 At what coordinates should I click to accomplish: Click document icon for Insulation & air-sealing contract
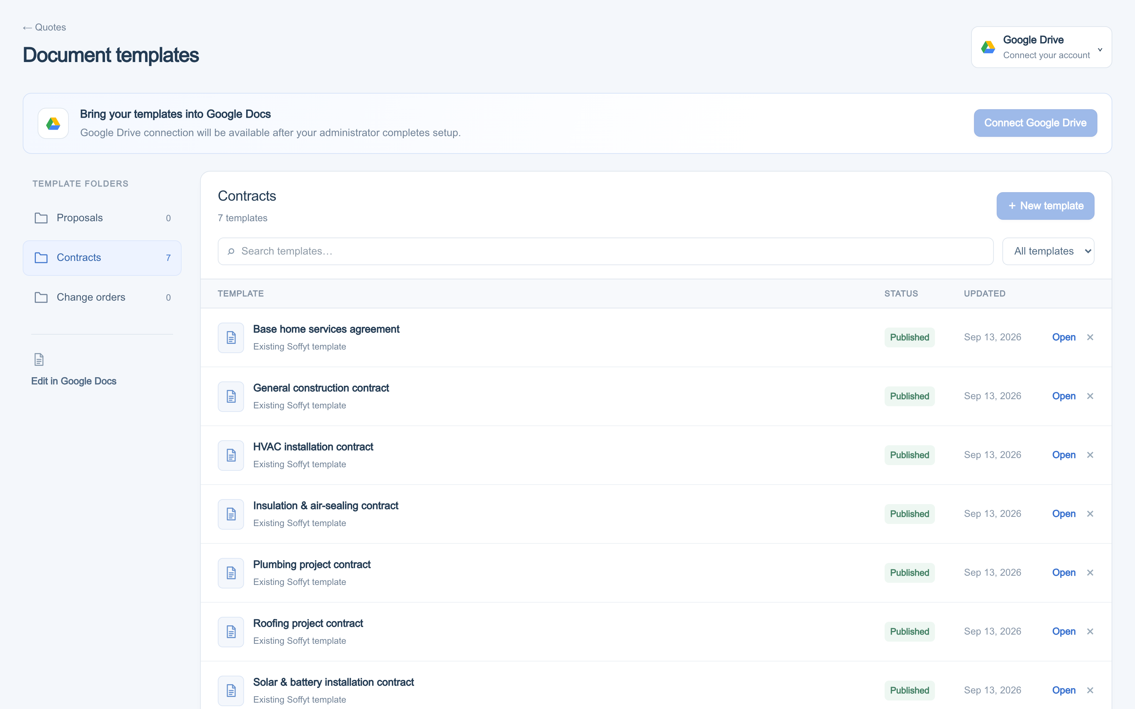tap(231, 514)
